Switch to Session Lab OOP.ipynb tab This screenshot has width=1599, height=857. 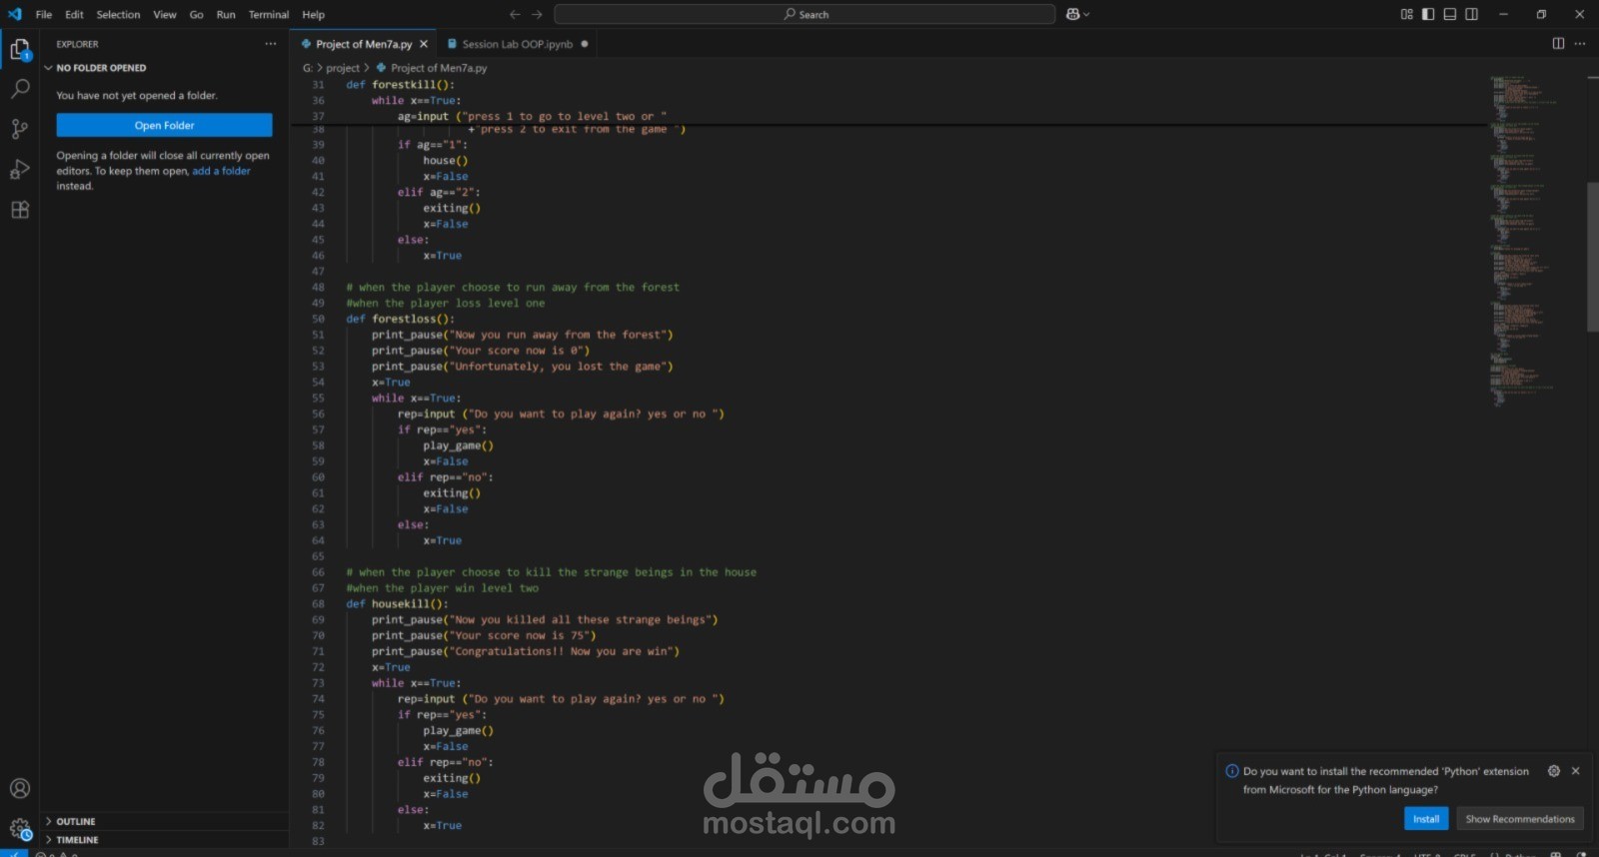pyautogui.click(x=517, y=44)
